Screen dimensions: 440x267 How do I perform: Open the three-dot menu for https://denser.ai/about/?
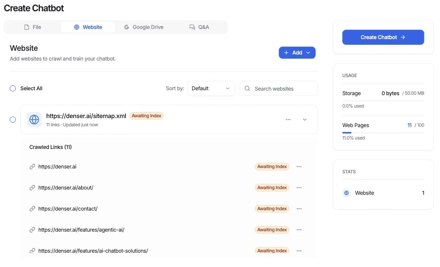[299, 187]
